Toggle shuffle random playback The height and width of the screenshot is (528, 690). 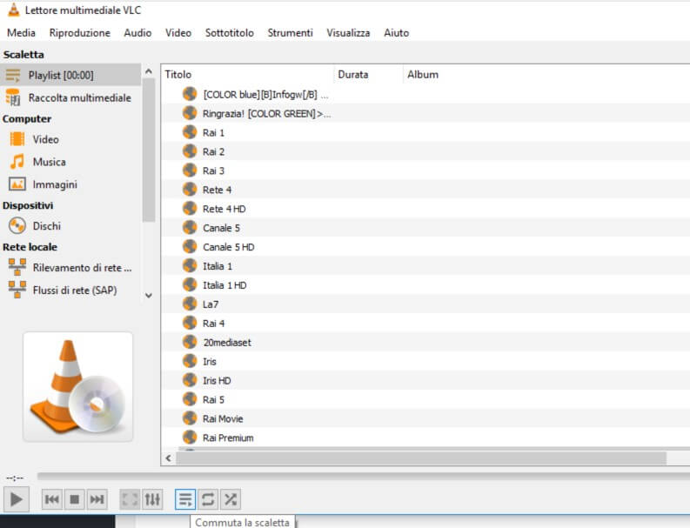231,499
